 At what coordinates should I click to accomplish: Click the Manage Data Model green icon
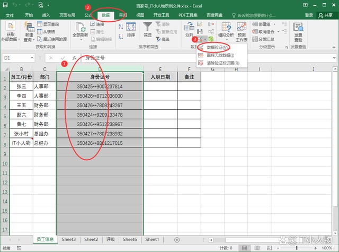[x=211, y=39]
